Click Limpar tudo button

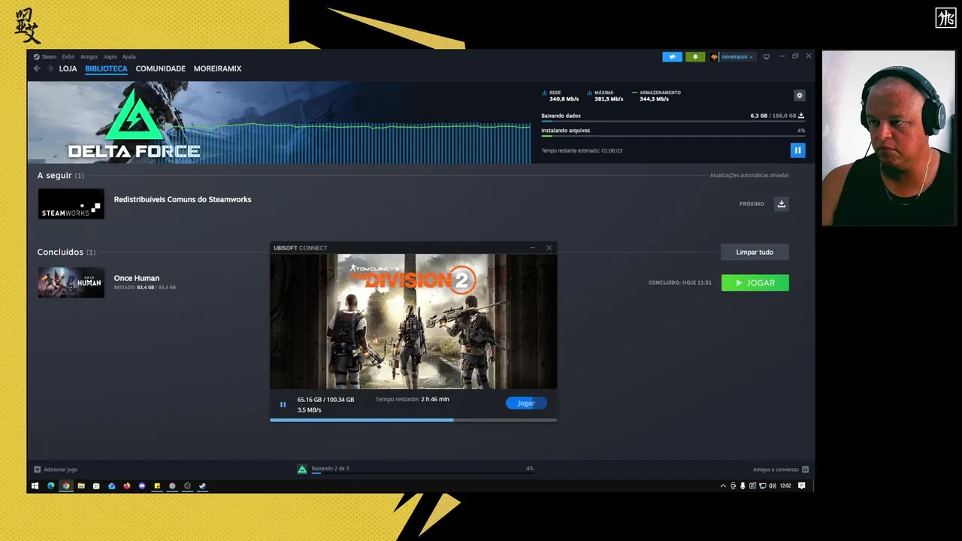[755, 252]
